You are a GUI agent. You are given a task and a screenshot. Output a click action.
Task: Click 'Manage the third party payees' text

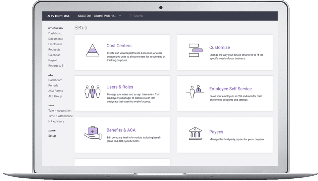coord(237,139)
